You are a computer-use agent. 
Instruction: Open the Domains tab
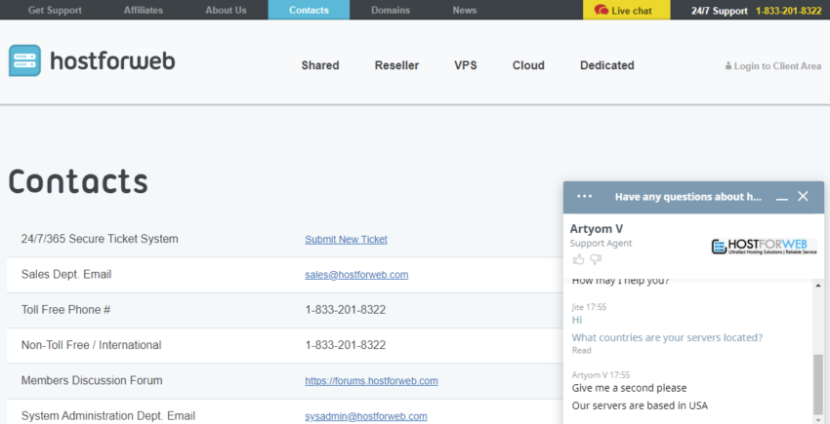tap(391, 10)
